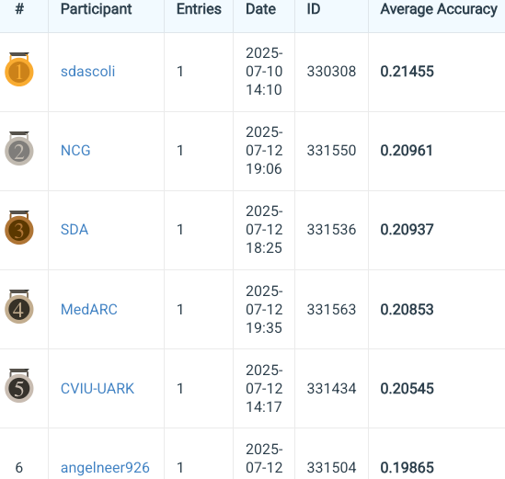Viewport: 505px width, 479px height.
Task: Open CVIU-UARK participant link
Action: tap(98, 389)
